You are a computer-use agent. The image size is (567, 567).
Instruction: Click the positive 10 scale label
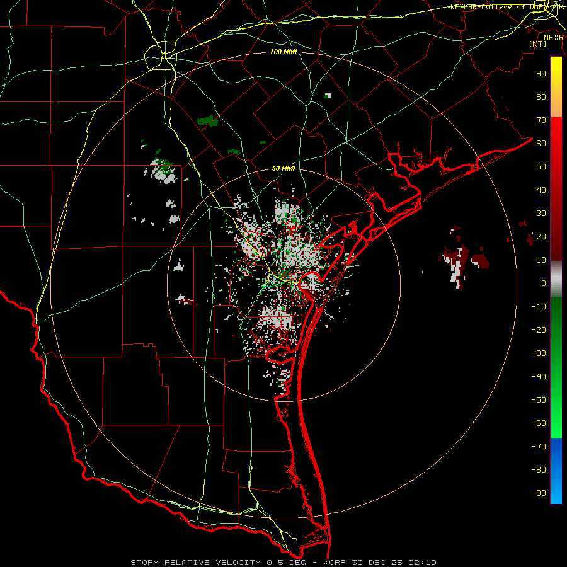click(541, 260)
